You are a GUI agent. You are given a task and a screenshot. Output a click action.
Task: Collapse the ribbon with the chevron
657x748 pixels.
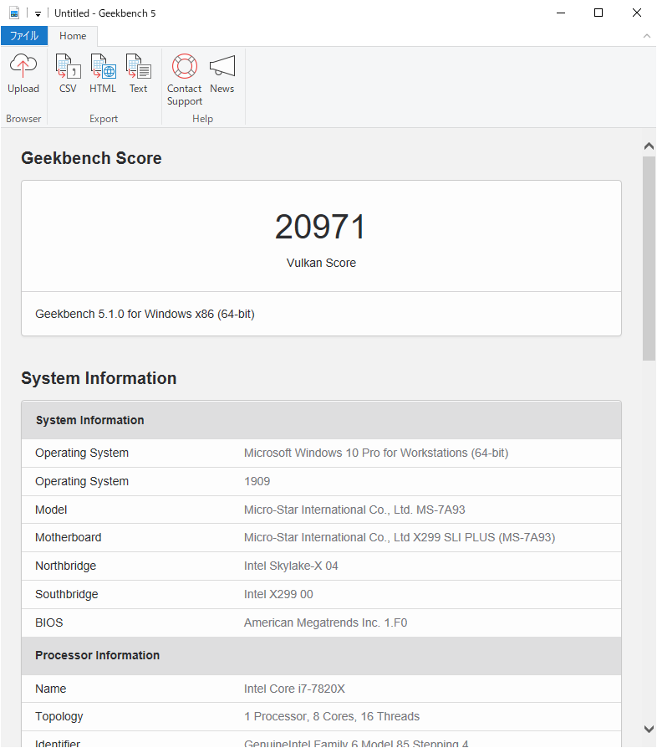coord(646,36)
